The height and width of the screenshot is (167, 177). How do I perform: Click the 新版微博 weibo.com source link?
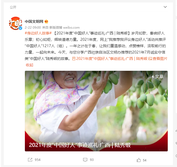point(65,28)
